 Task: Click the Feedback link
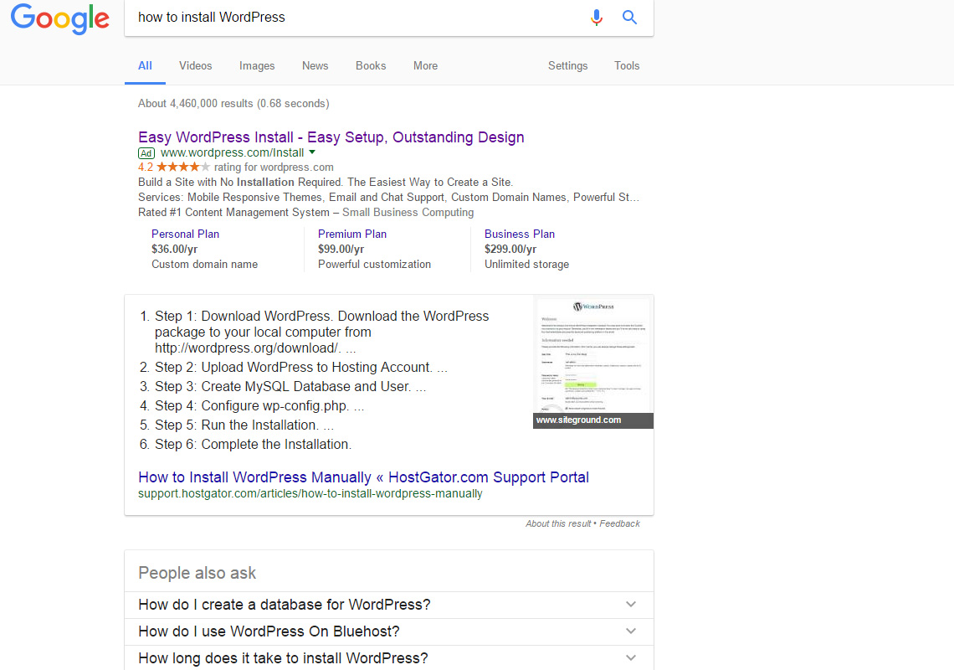[619, 523]
